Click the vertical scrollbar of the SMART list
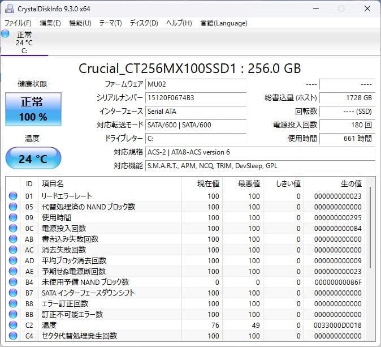This screenshot has height=347, width=381. [370, 228]
